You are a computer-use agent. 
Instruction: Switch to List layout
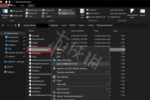pos(45,13)
